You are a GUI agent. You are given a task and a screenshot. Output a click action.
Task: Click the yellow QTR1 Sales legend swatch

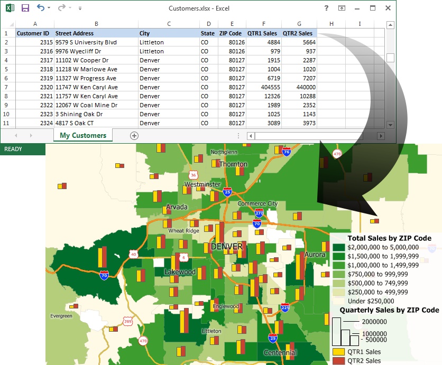(x=338, y=352)
